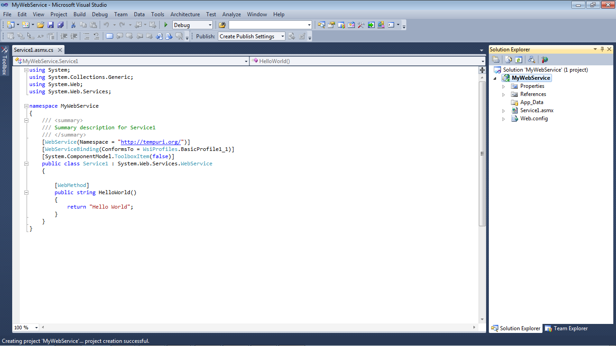The width and height of the screenshot is (616, 346).
Task: Open the Toolbox hammer and wrench icon
Action: [361, 25]
